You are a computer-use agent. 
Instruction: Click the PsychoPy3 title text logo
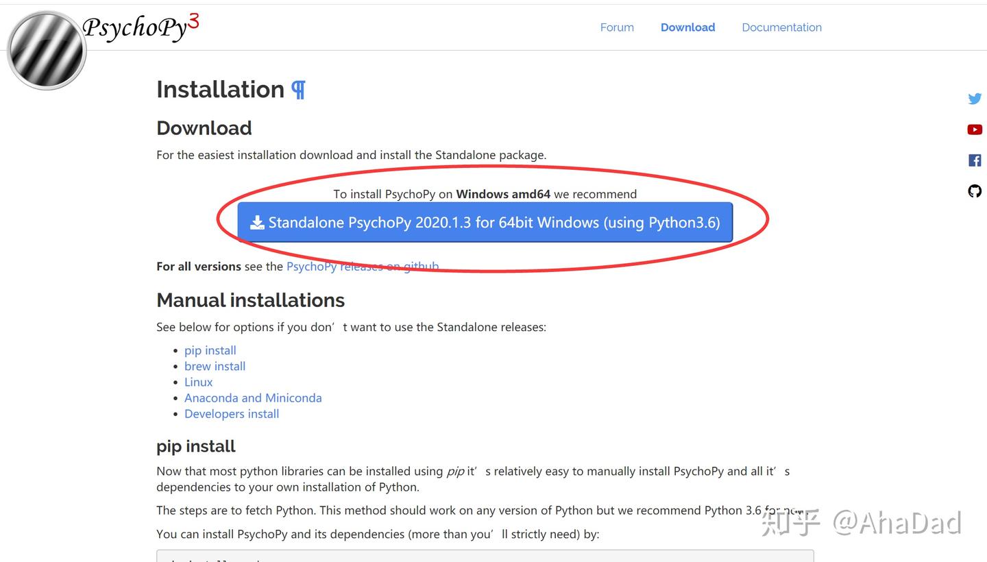pos(141,27)
